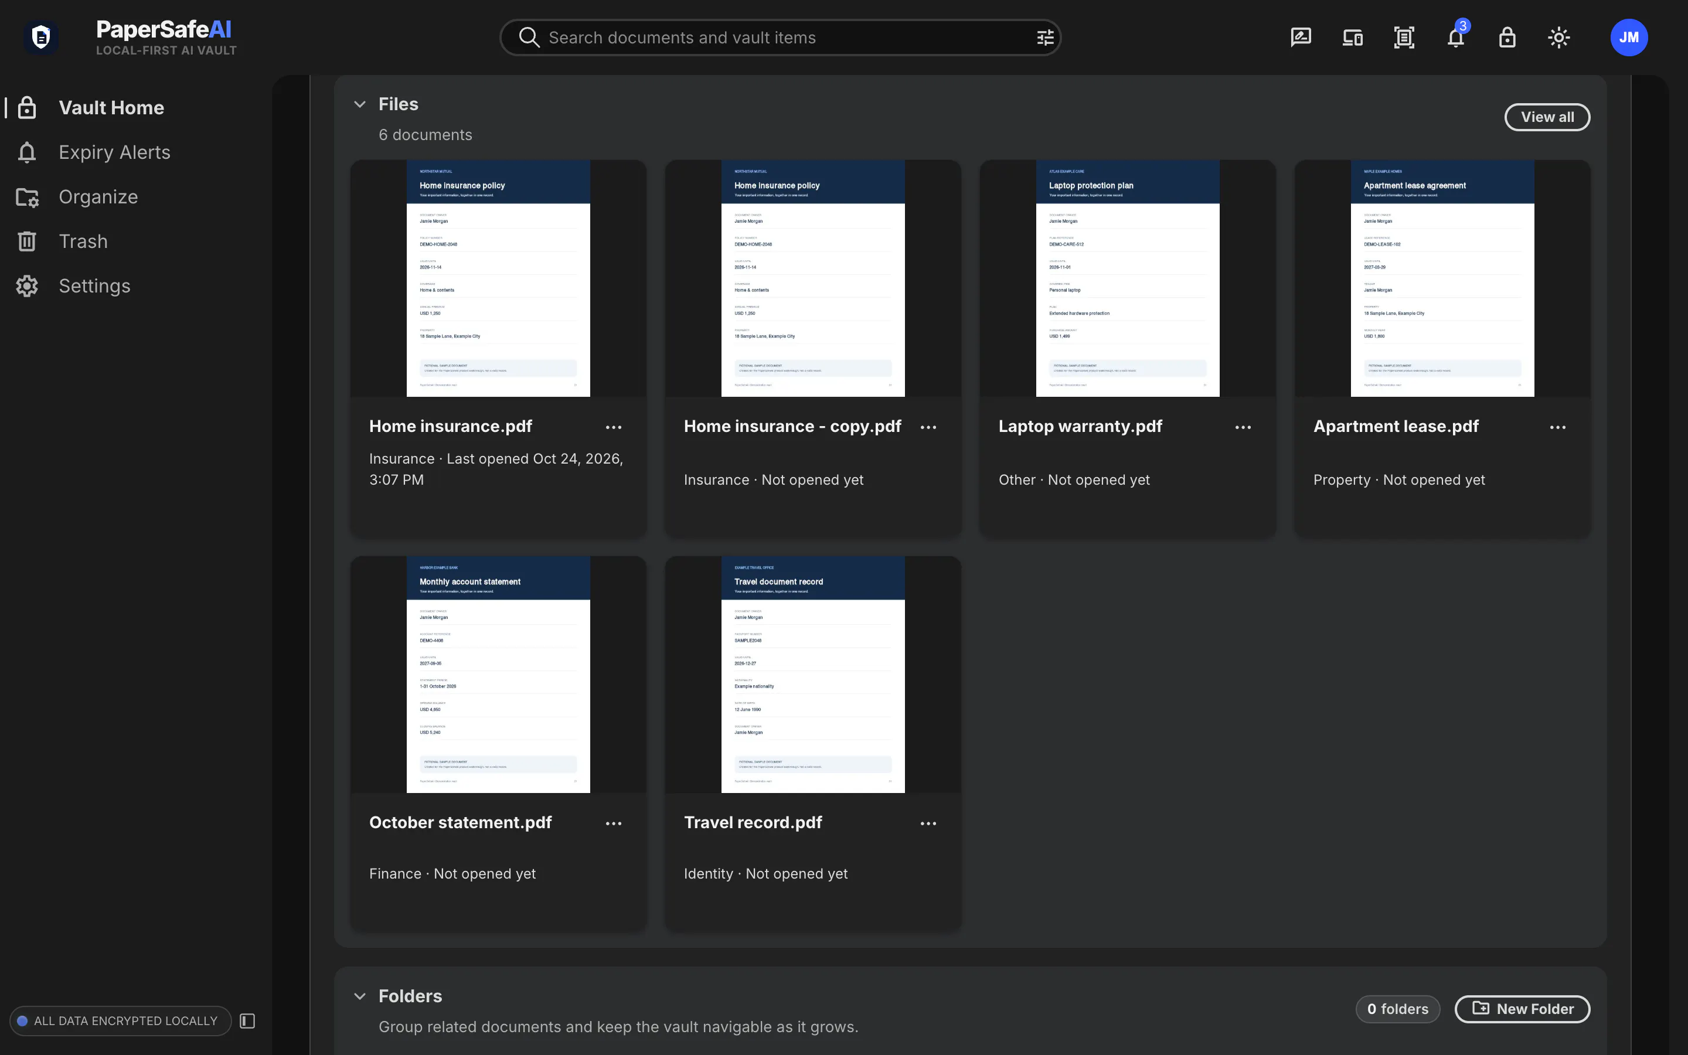This screenshot has width=1688, height=1055.
Task: Lock the vault via padlock icon
Action: (1507, 38)
